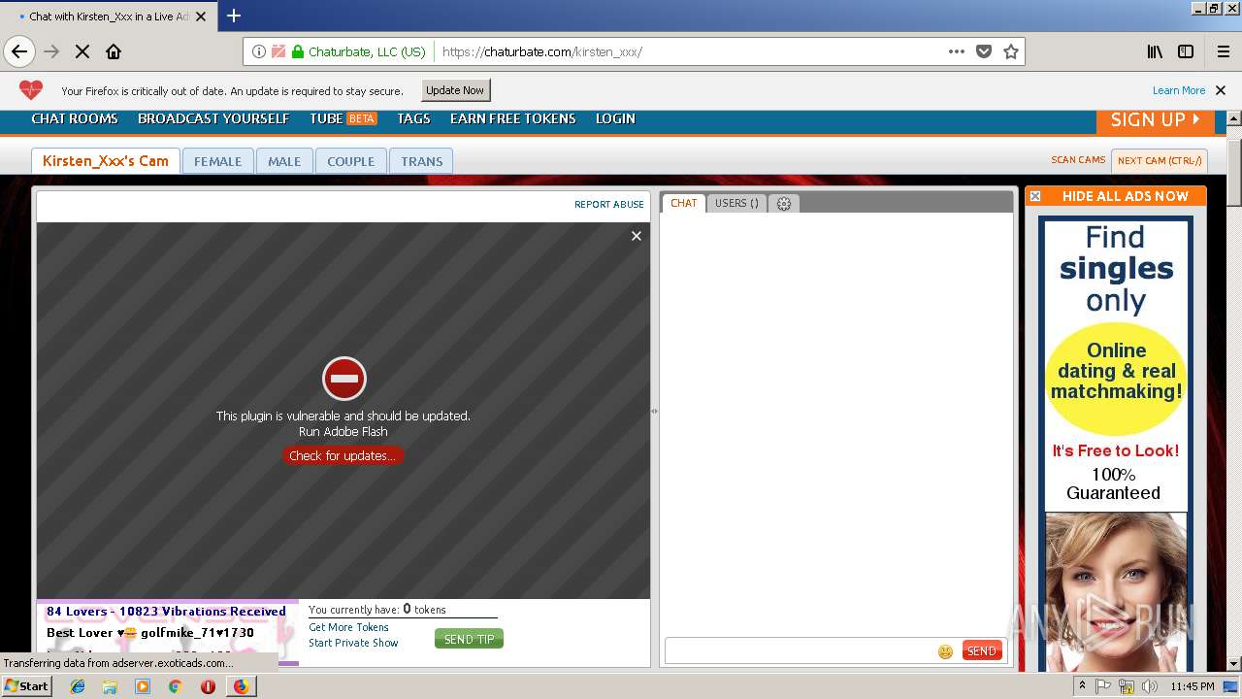Show hidden system tray icons
The width and height of the screenshot is (1242, 699).
(1082, 686)
